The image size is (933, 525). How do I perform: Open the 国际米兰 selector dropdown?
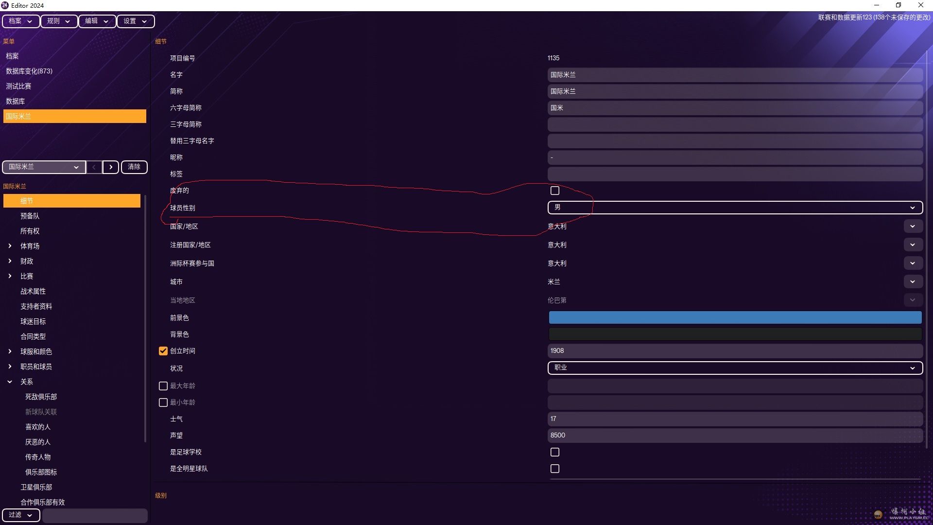click(x=44, y=167)
